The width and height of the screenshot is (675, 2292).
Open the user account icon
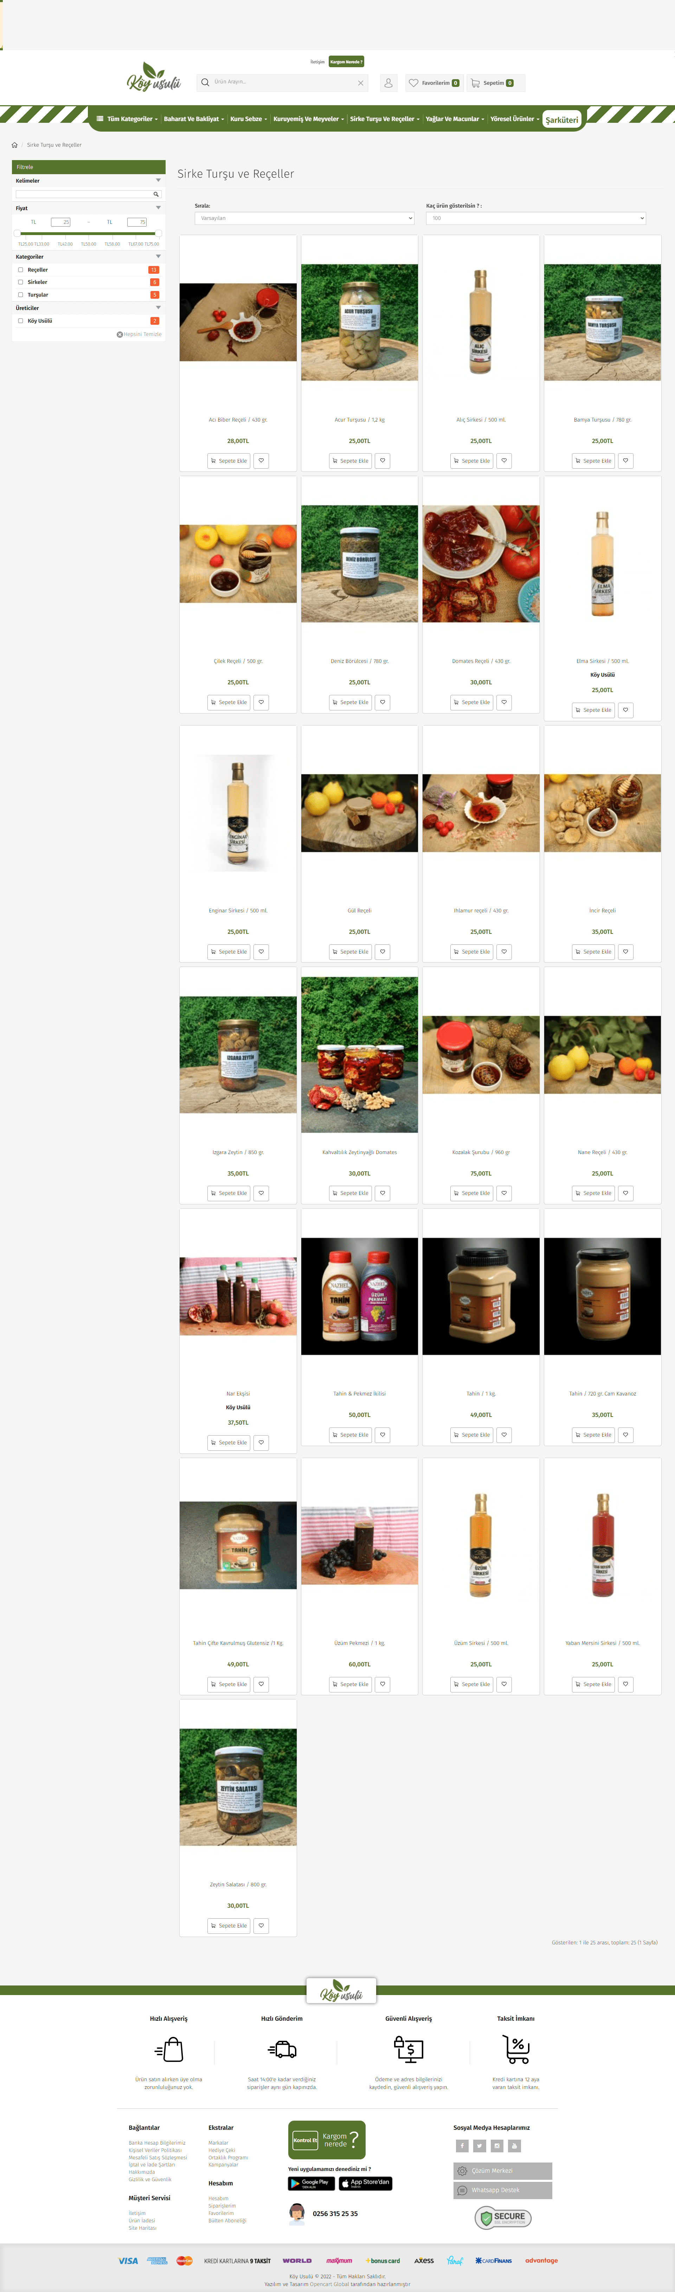pos(388,83)
